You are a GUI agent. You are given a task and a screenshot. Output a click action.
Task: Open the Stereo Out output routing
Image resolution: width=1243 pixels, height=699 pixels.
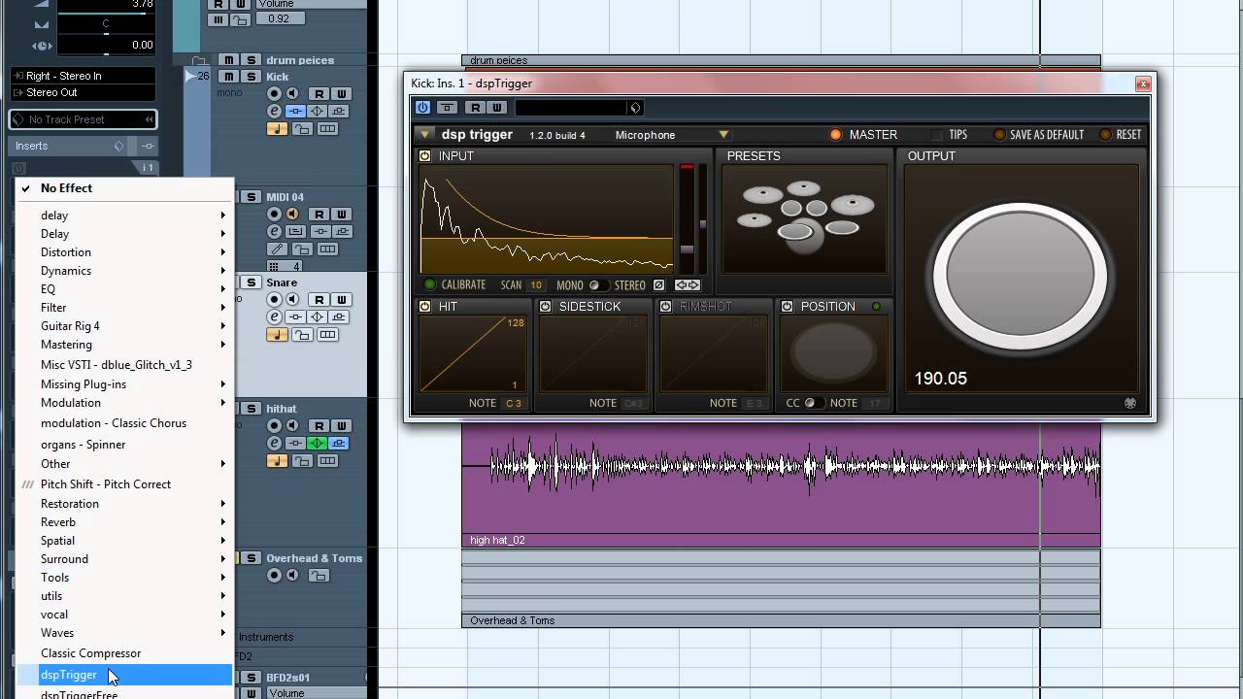click(x=83, y=93)
